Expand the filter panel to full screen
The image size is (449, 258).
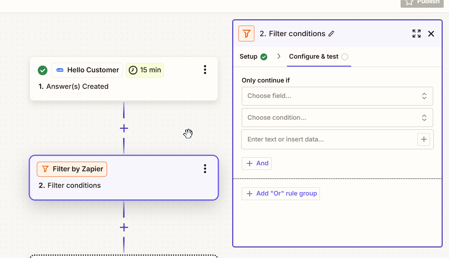tap(416, 34)
